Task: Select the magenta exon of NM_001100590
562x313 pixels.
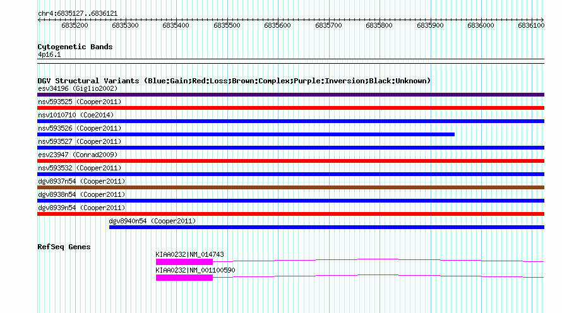Action: [x=184, y=278]
